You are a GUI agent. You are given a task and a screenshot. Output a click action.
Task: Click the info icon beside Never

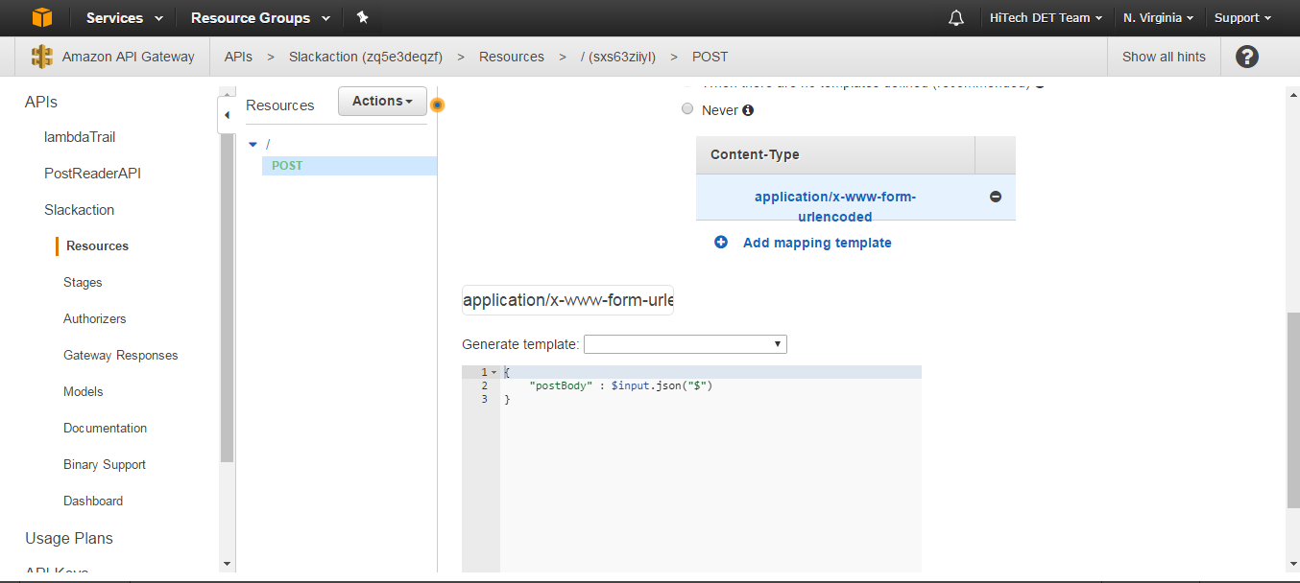pos(748,110)
